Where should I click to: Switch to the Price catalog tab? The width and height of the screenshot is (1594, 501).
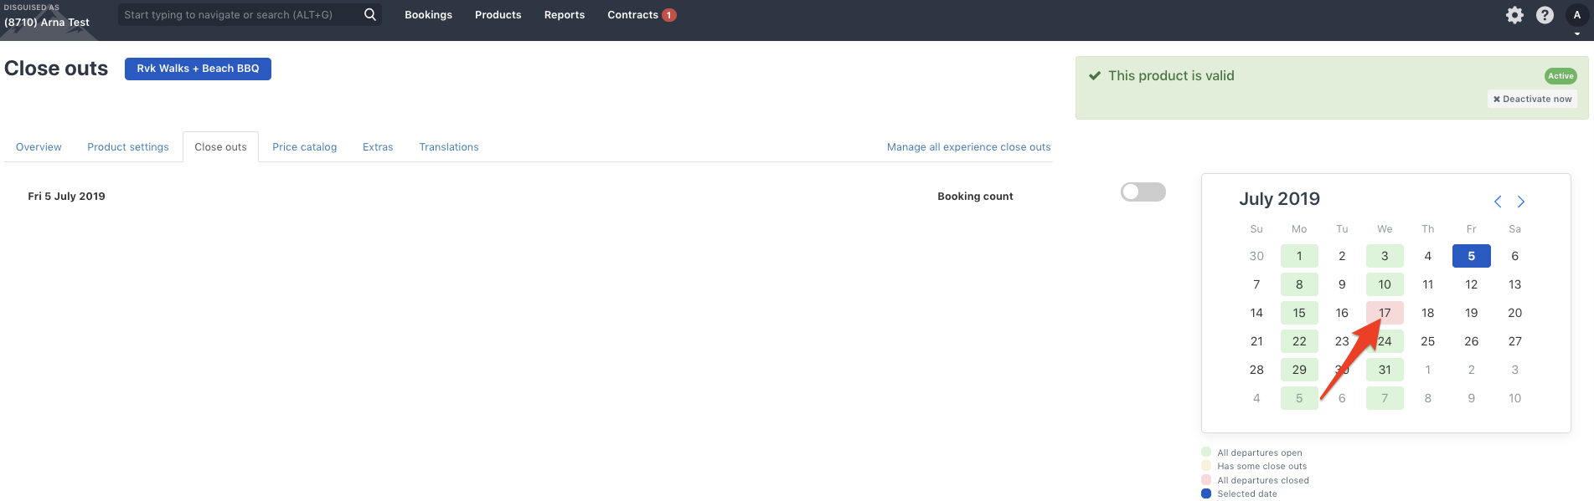(x=305, y=147)
